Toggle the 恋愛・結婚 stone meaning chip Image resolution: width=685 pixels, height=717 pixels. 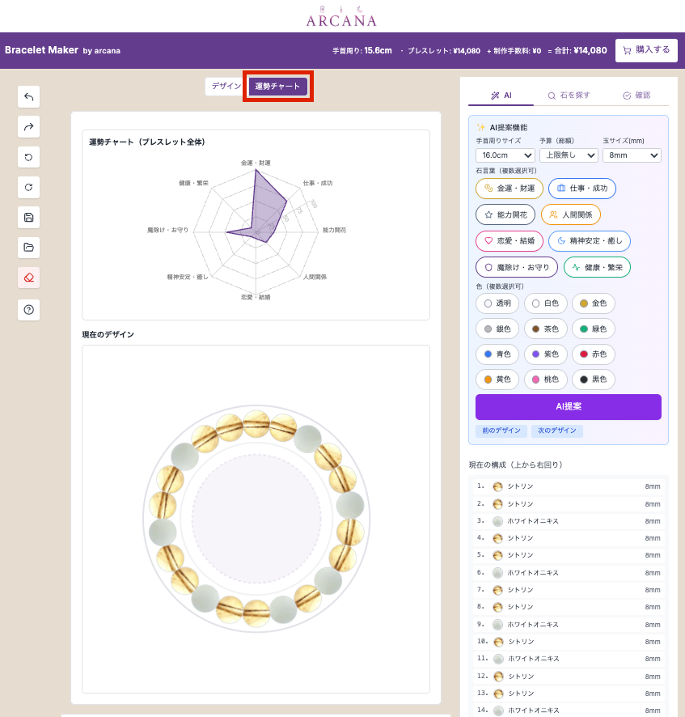pos(510,241)
